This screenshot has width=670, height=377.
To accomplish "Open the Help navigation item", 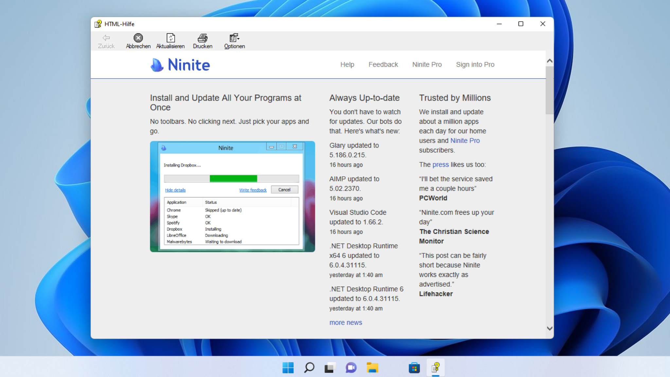I will click(x=347, y=64).
